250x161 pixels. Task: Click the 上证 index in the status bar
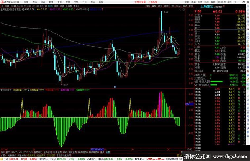6,159
